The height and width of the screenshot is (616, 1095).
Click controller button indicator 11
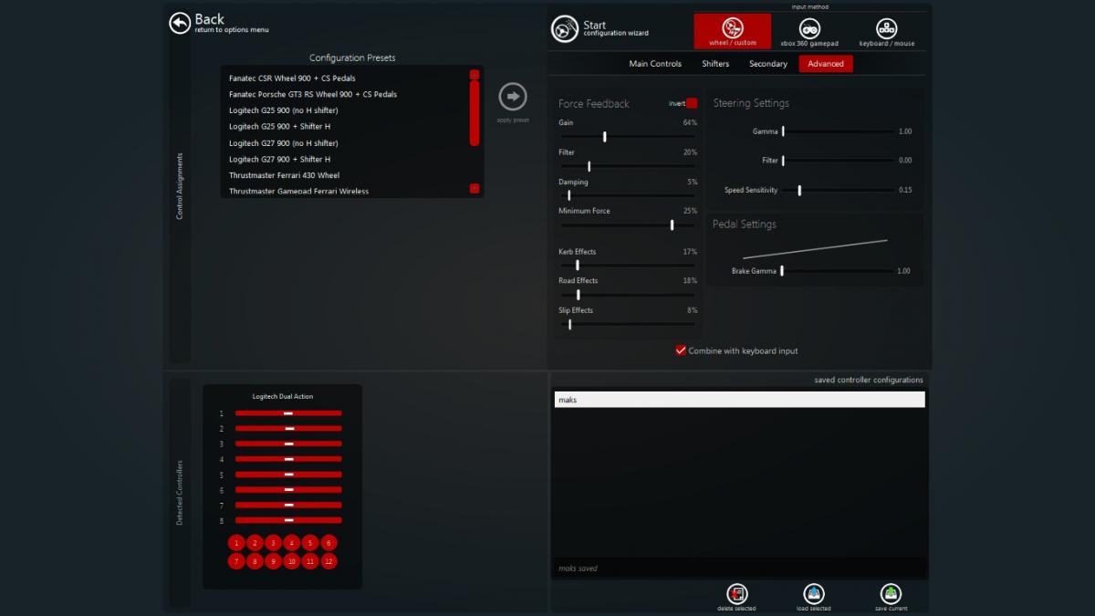tap(309, 561)
